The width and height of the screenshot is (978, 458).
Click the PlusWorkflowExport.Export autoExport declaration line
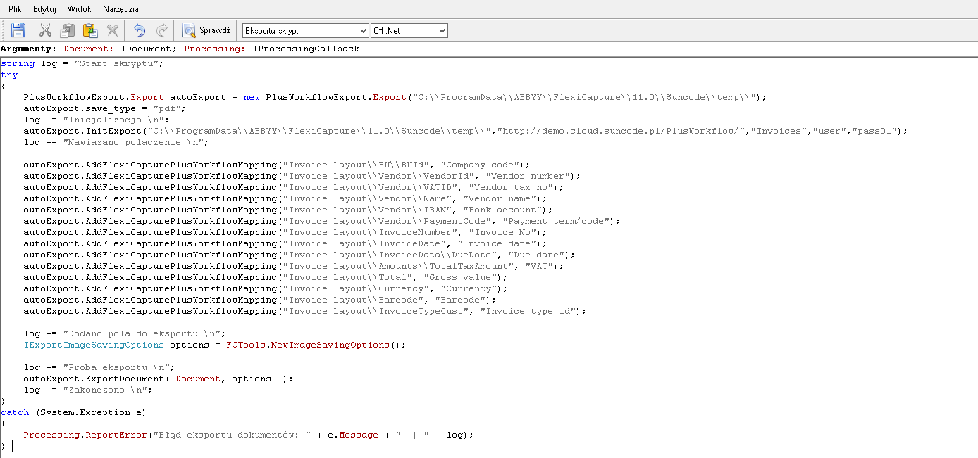pos(395,97)
